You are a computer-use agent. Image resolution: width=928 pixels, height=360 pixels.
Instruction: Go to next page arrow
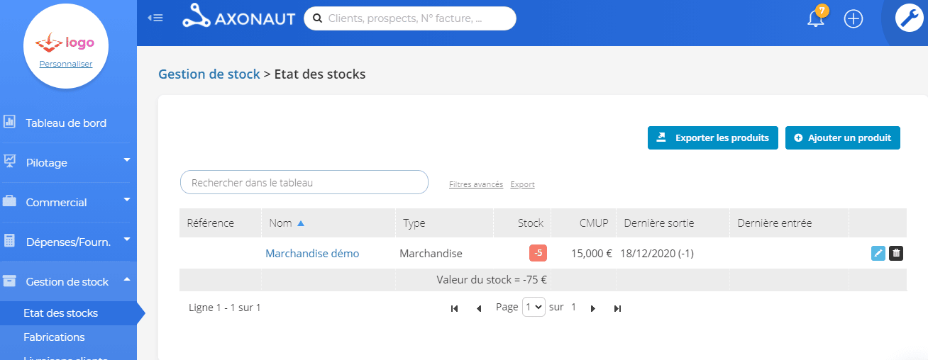[593, 308]
